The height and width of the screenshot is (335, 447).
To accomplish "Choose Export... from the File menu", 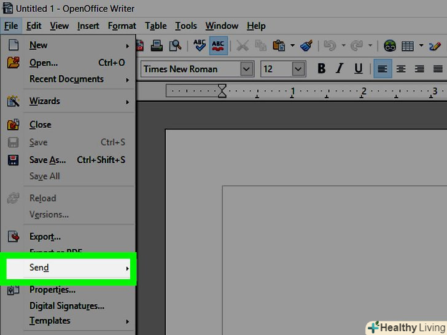I will [x=68, y=237].
